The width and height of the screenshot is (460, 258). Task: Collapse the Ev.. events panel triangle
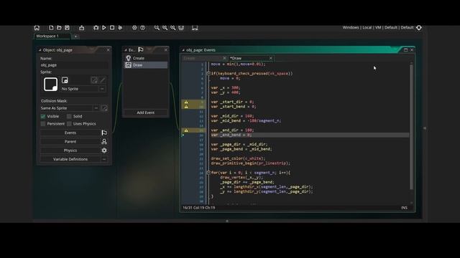coord(126,50)
